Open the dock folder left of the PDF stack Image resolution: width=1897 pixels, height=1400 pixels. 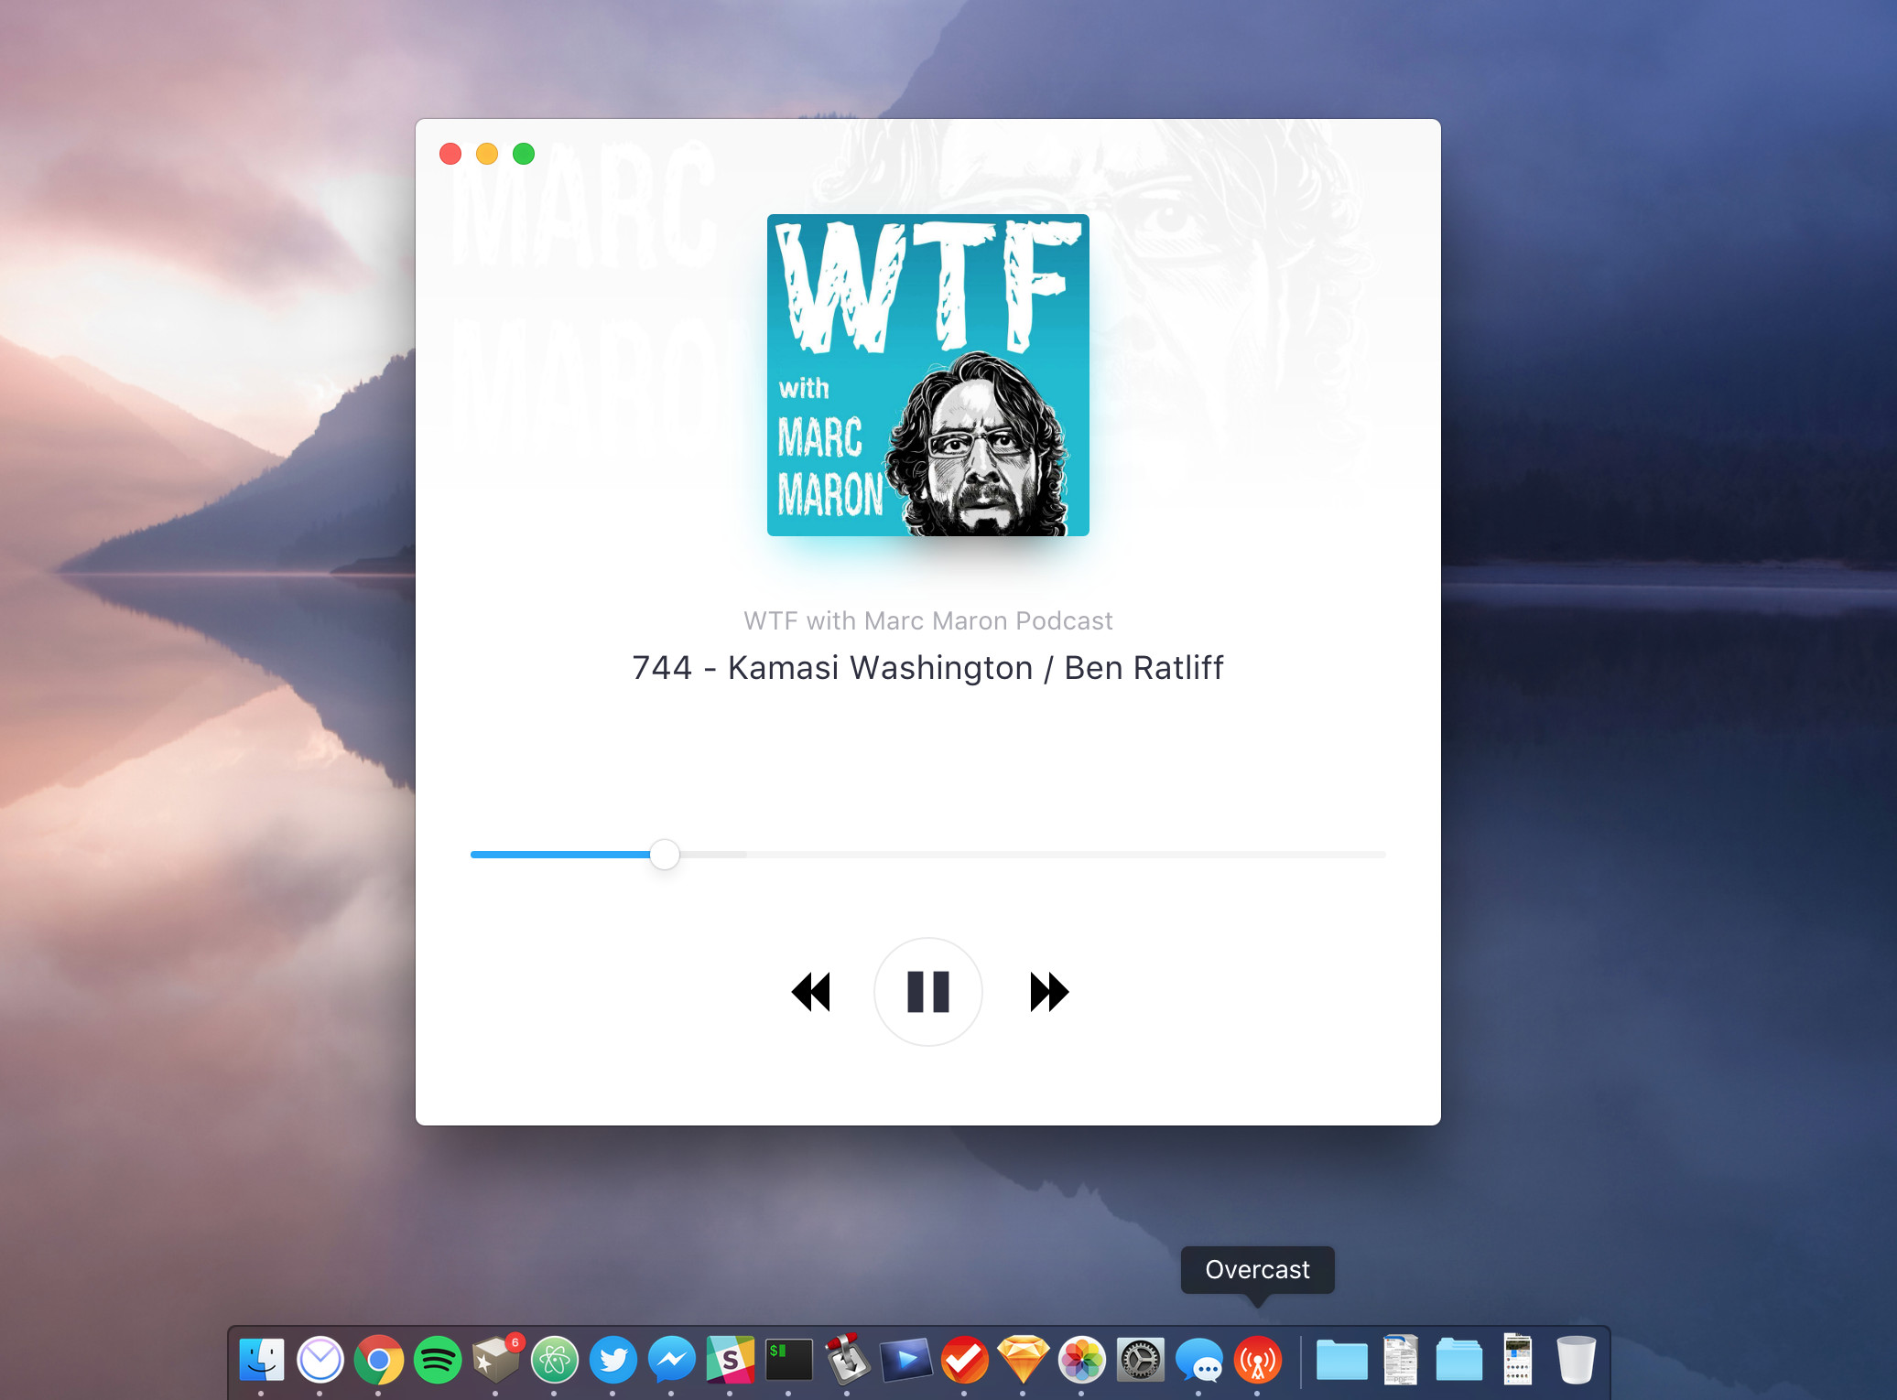pyautogui.click(x=1342, y=1360)
